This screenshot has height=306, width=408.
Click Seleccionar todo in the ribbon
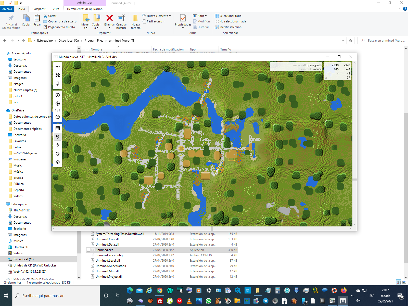228,16
